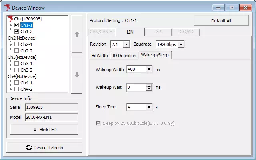Click the Device Refresh button
Viewport: 256px width, 160px height.
[44, 147]
